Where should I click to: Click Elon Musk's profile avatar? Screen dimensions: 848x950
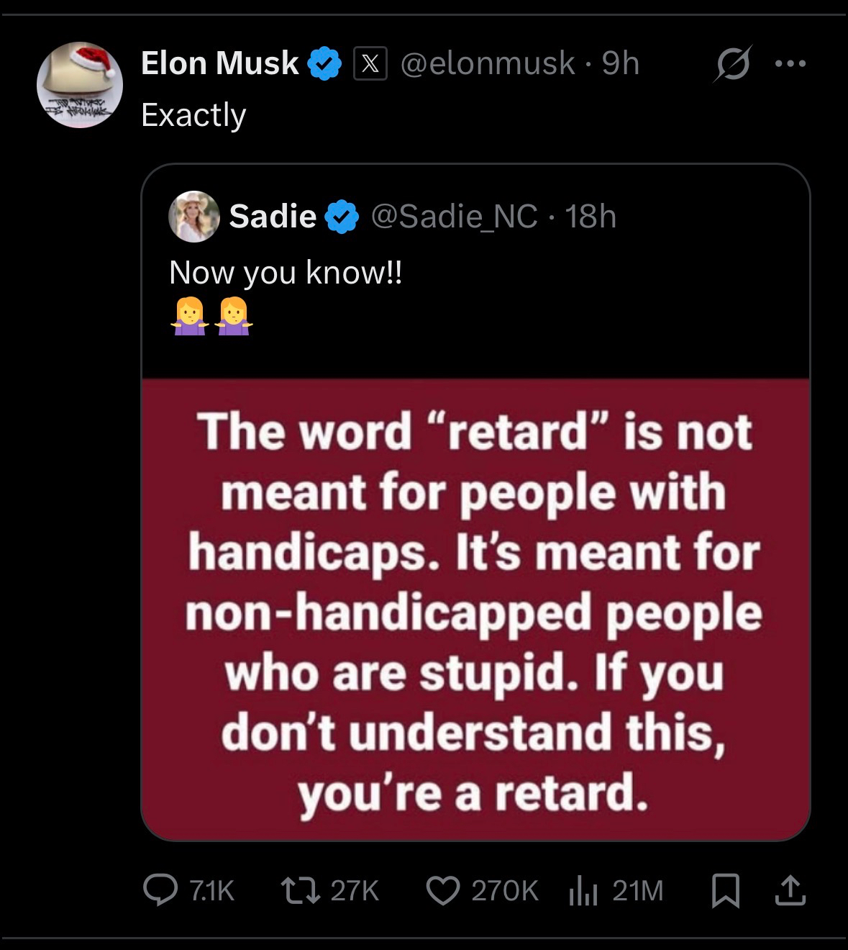(x=80, y=85)
